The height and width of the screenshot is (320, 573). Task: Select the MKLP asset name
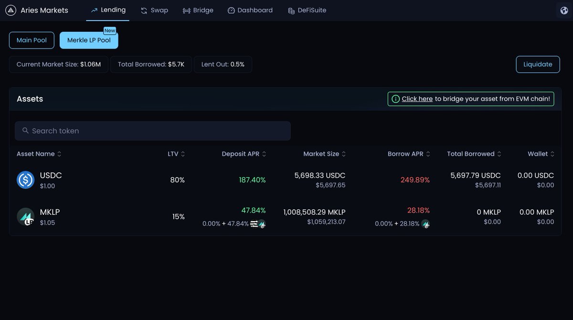(50, 212)
